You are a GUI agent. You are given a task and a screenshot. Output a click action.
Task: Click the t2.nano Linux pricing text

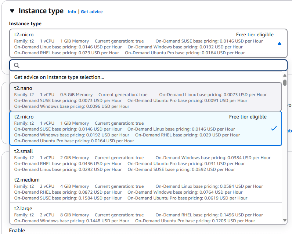click(x=213, y=95)
